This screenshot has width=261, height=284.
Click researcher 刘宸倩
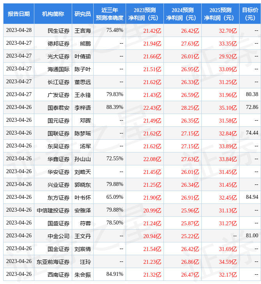(83, 249)
